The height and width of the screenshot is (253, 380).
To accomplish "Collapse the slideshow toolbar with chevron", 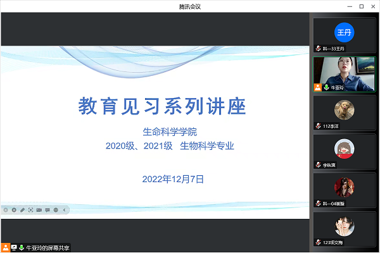I will [64, 210].
